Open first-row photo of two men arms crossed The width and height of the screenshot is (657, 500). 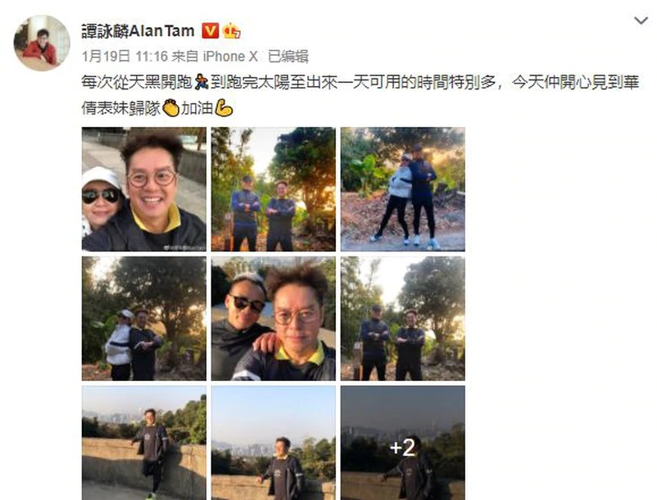point(273,189)
